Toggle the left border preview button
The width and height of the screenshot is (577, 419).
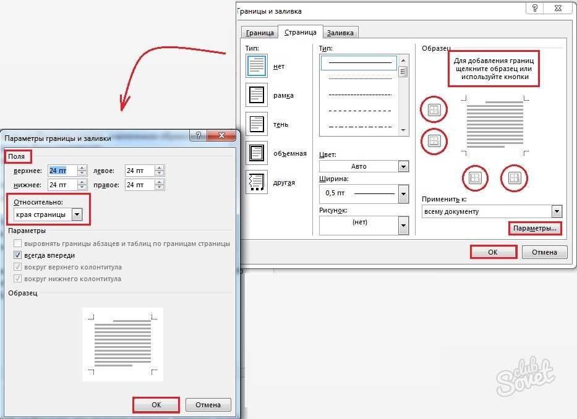click(x=475, y=178)
